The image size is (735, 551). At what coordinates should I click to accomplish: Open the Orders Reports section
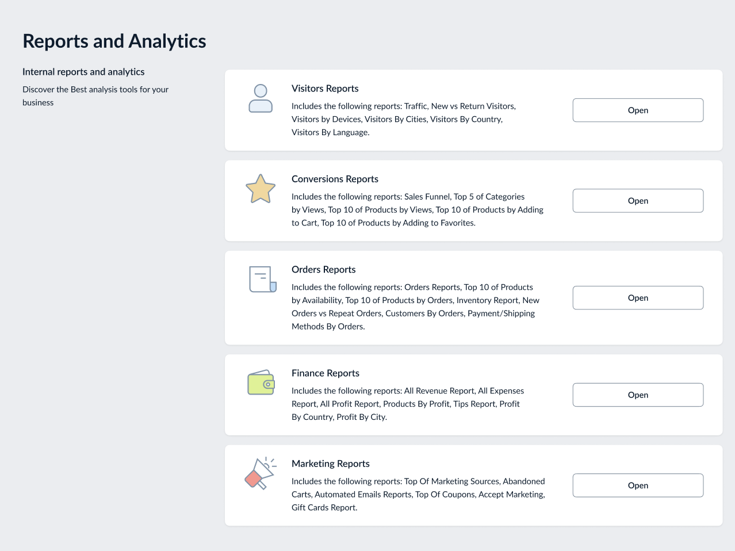(x=638, y=297)
